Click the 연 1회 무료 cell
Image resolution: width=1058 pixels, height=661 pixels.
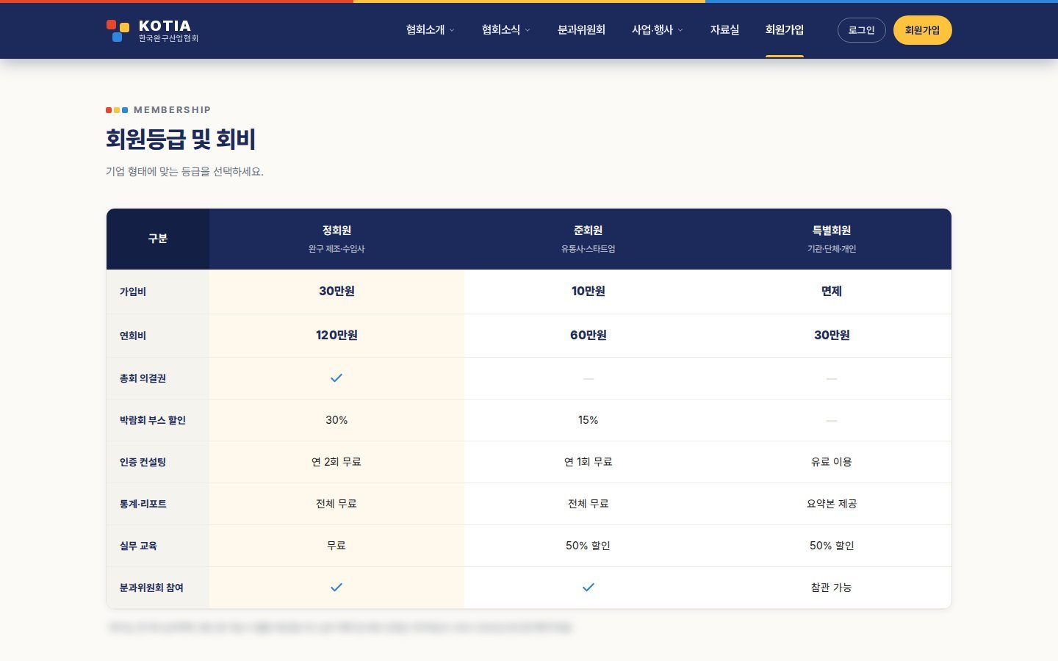click(x=589, y=462)
